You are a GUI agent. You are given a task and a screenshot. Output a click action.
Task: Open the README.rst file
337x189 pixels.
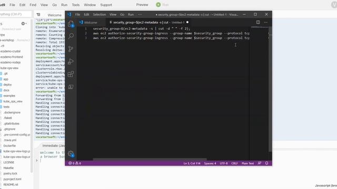11,184
